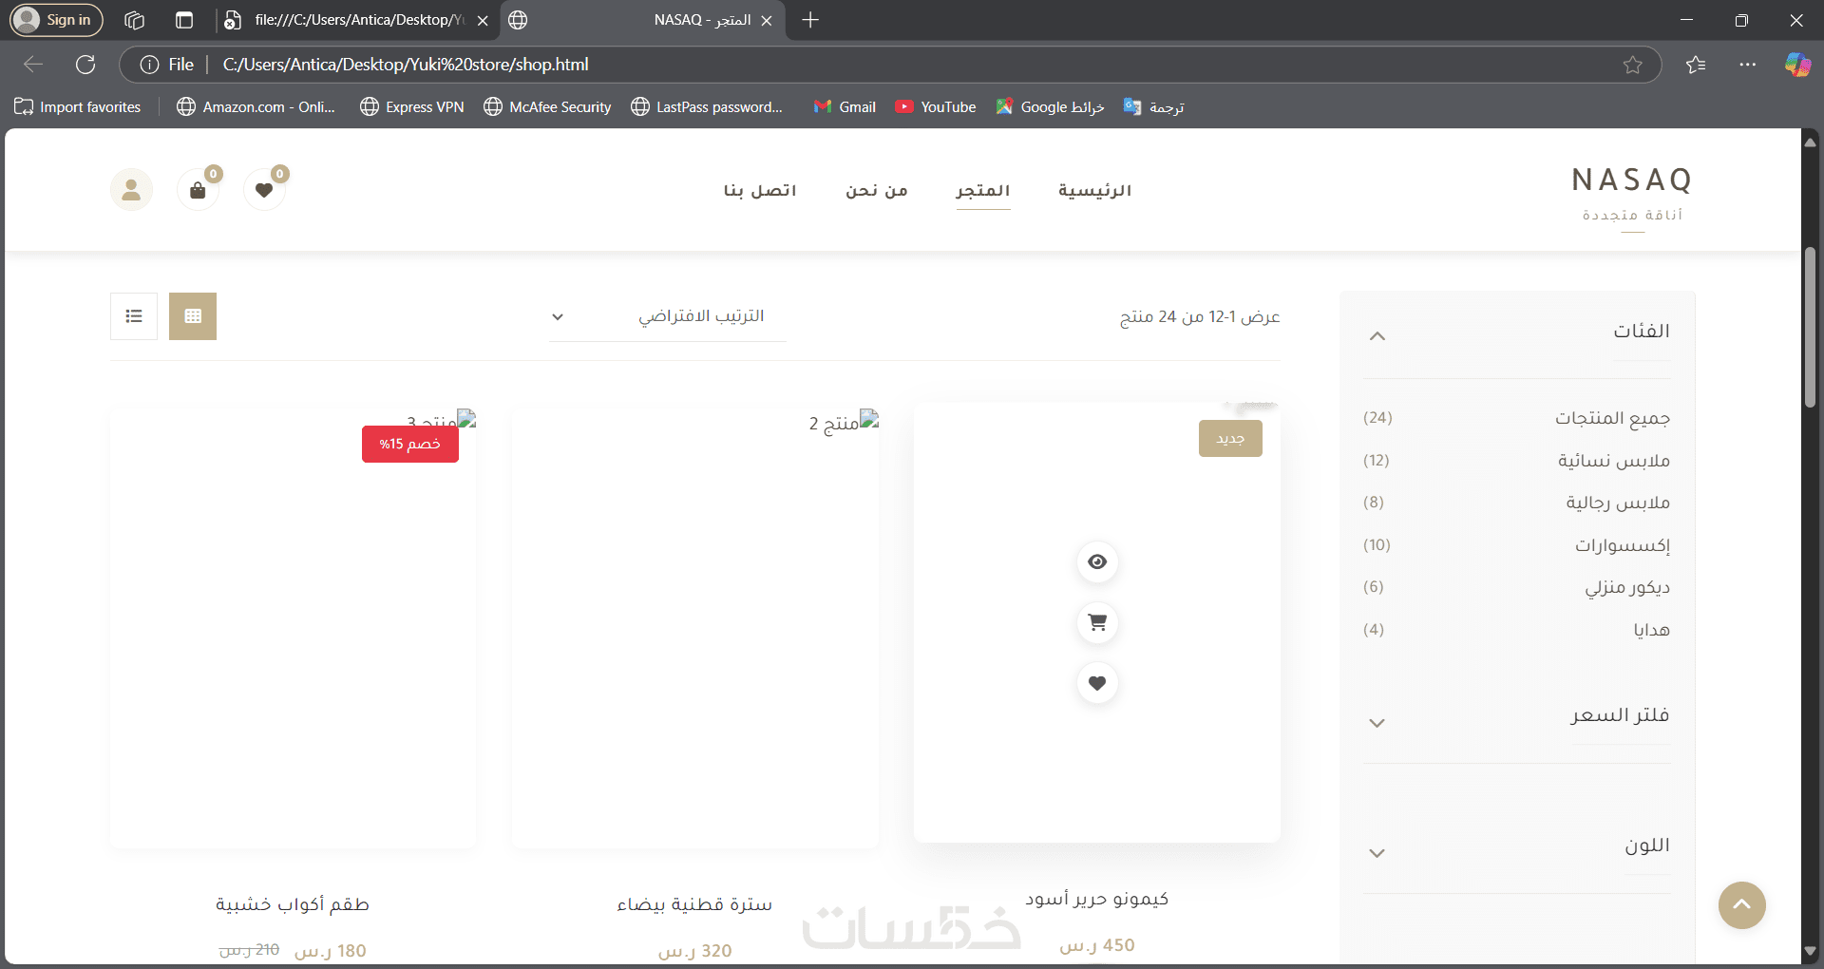
Task: Open McAfee Security bookmark
Action: click(547, 107)
